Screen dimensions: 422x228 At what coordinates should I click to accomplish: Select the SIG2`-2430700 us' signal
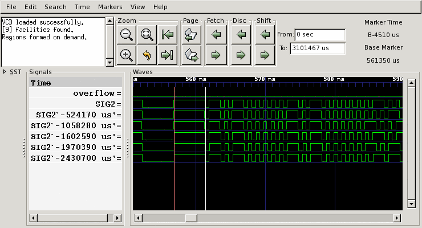pyautogui.click(x=75, y=158)
